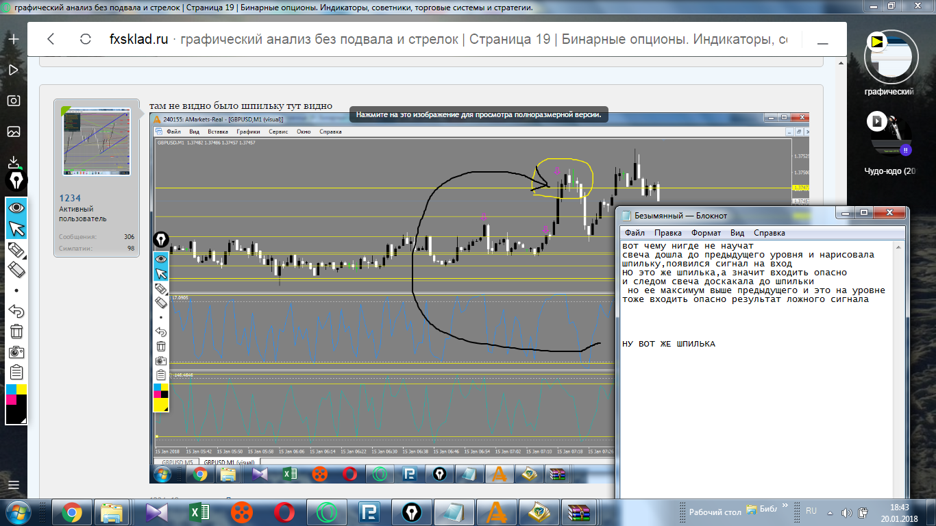Open red Opera browser on Windows taskbar
Screen dimensions: 936x526
tap(284, 512)
